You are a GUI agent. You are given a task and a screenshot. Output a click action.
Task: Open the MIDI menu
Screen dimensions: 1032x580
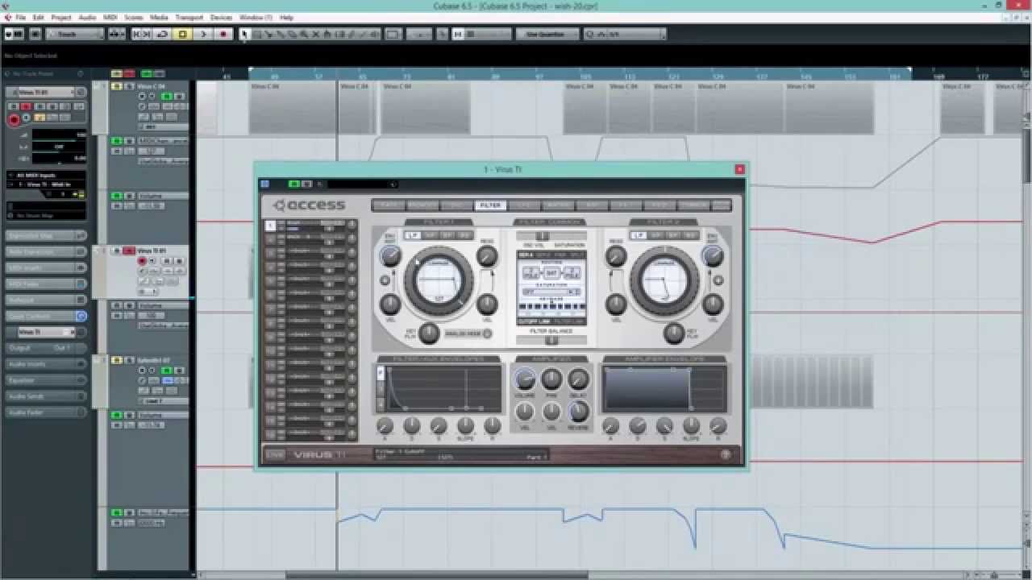click(x=110, y=17)
